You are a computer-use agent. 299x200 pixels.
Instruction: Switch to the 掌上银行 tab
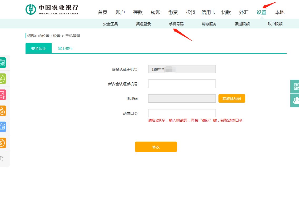click(x=65, y=48)
